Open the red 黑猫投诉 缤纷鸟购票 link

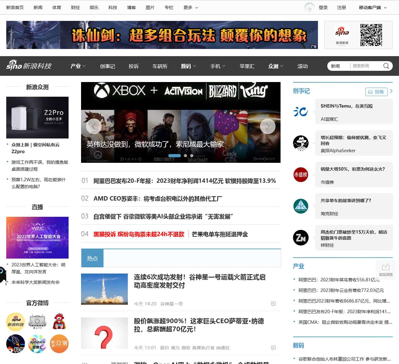coord(139,234)
